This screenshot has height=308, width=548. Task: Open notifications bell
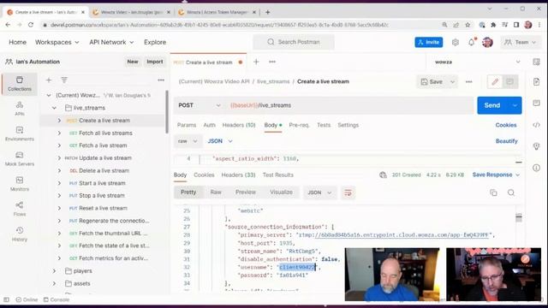[x=472, y=42]
